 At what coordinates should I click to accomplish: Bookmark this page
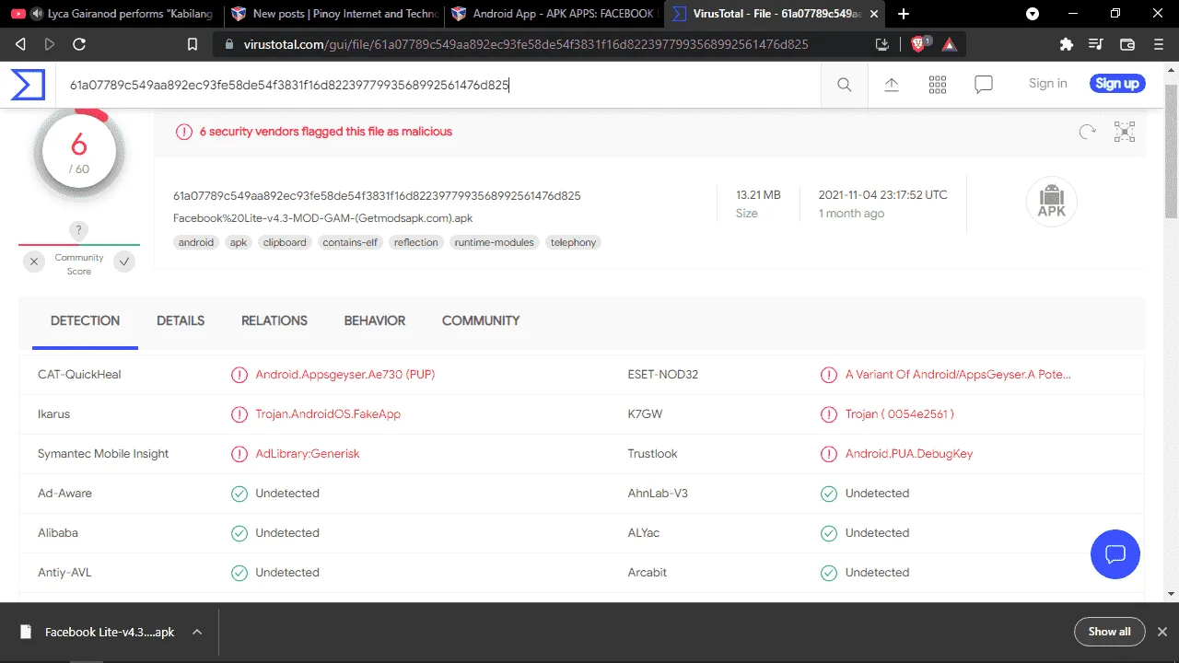192,44
